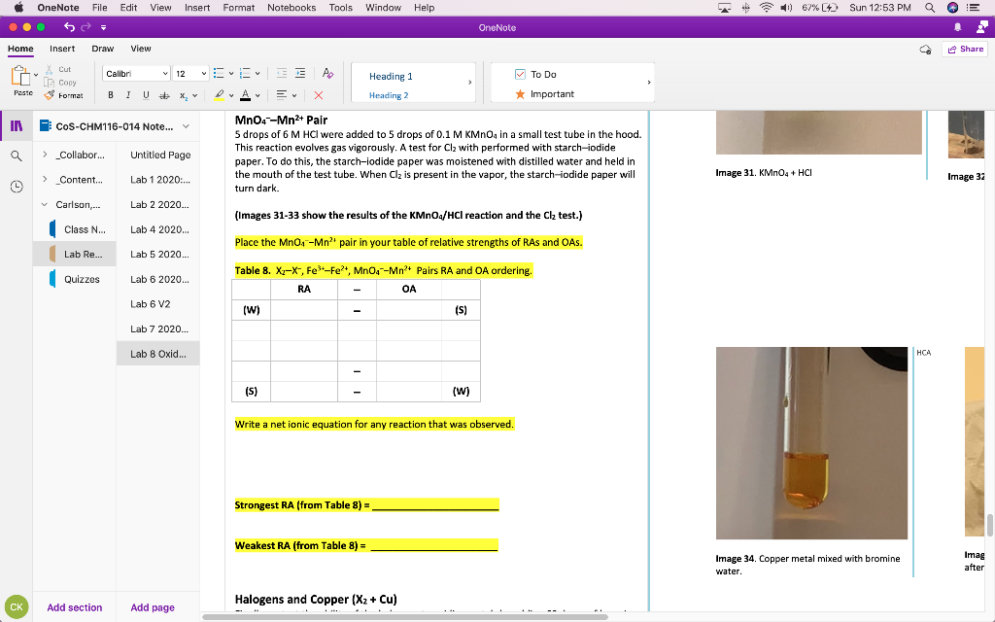This screenshot has height=622, width=995.
Task: Open the bullet style dropdown arrow
Action: [231, 74]
